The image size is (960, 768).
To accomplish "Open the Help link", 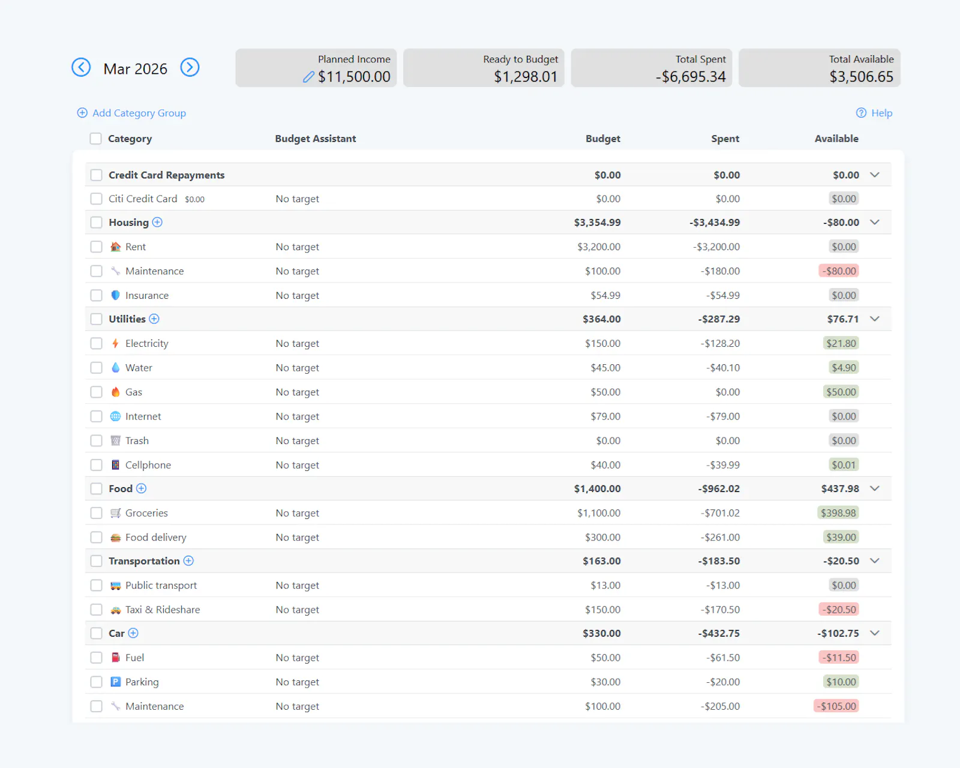I will click(x=874, y=113).
